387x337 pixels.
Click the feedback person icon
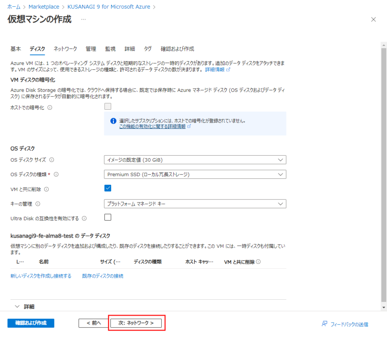coord(325,324)
